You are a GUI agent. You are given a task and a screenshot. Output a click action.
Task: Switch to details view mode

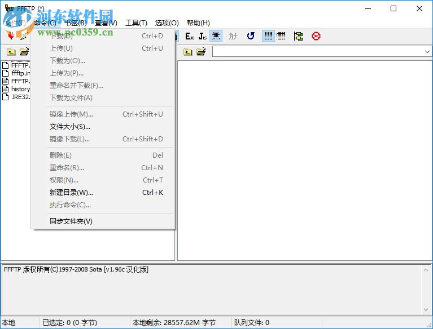pyautogui.click(x=281, y=36)
